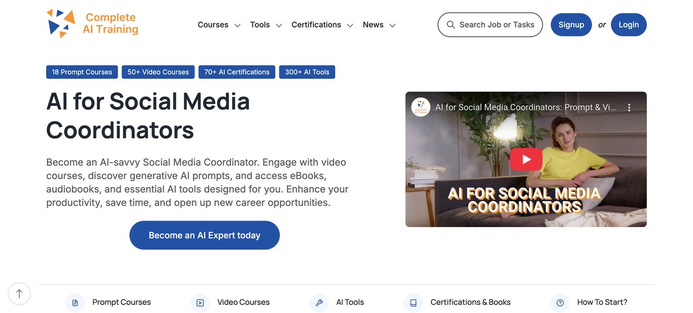Expand the Tools dropdown menu

(266, 25)
